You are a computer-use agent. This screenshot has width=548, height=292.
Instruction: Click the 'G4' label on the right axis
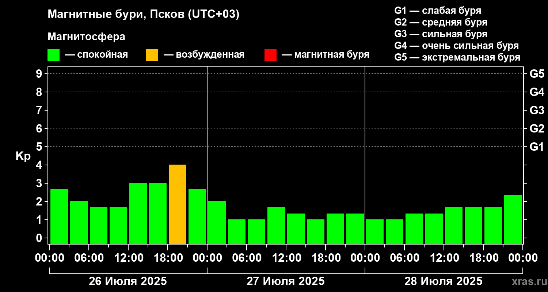pyautogui.click(x=537, y=92)
